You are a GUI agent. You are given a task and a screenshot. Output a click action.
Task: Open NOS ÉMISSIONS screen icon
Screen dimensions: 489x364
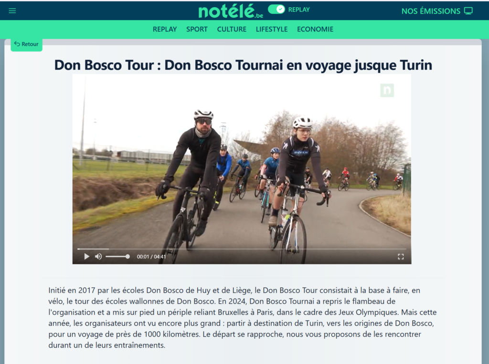pos(468,11)
